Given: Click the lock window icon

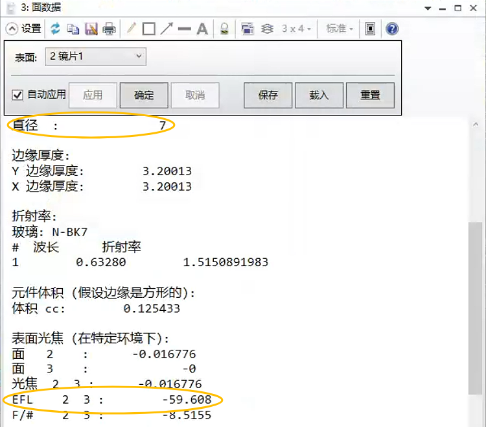Looking at the screenshot, I should 224,29.
